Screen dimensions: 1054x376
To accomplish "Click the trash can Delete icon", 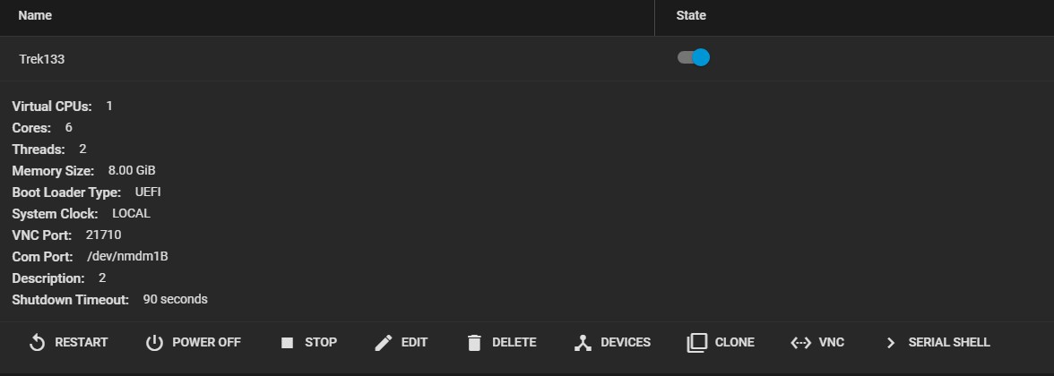I will point(475,342).
